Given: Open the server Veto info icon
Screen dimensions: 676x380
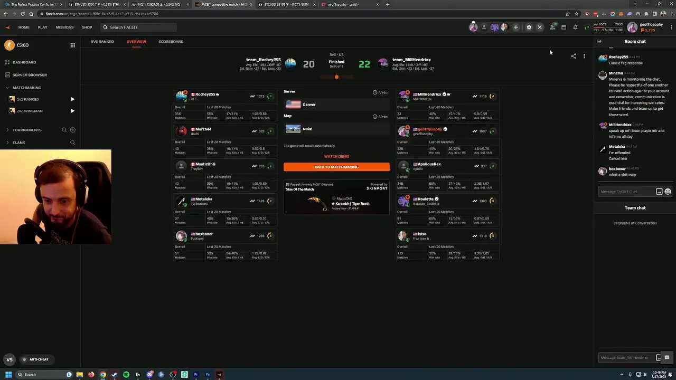Looking at the screenshot, I should pos(375,92).
